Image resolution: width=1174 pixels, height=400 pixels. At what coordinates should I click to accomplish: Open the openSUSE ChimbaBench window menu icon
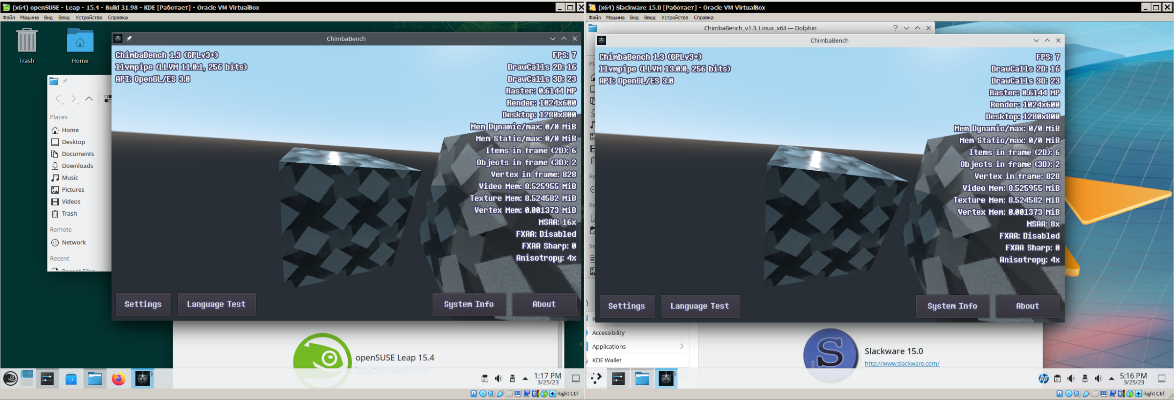click(118, 39)
